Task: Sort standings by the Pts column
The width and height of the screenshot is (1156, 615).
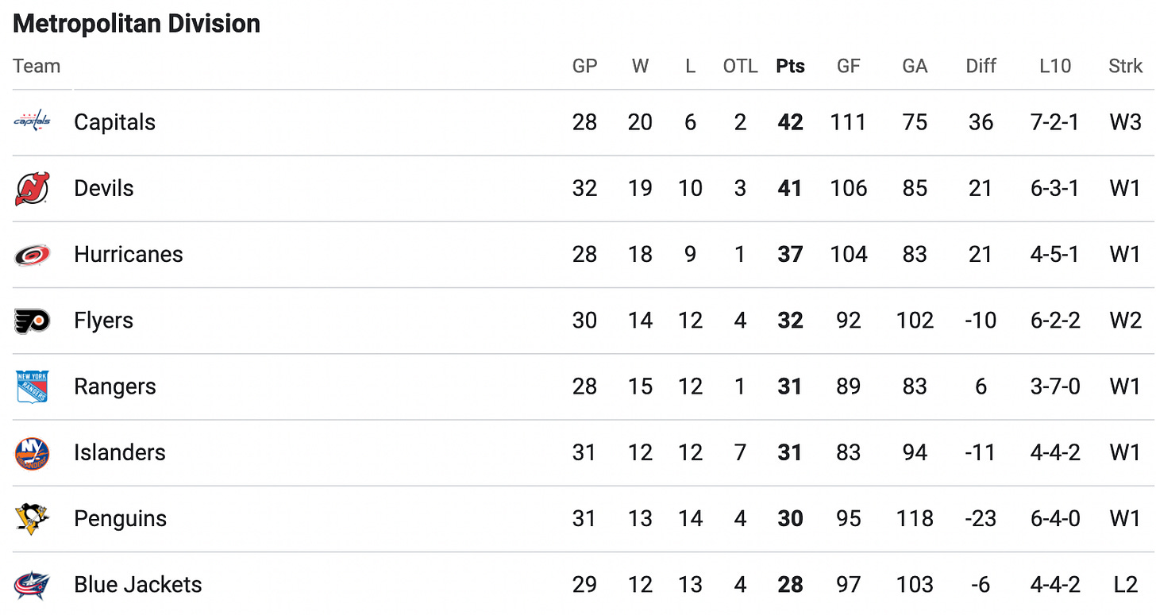Action: 790,67
